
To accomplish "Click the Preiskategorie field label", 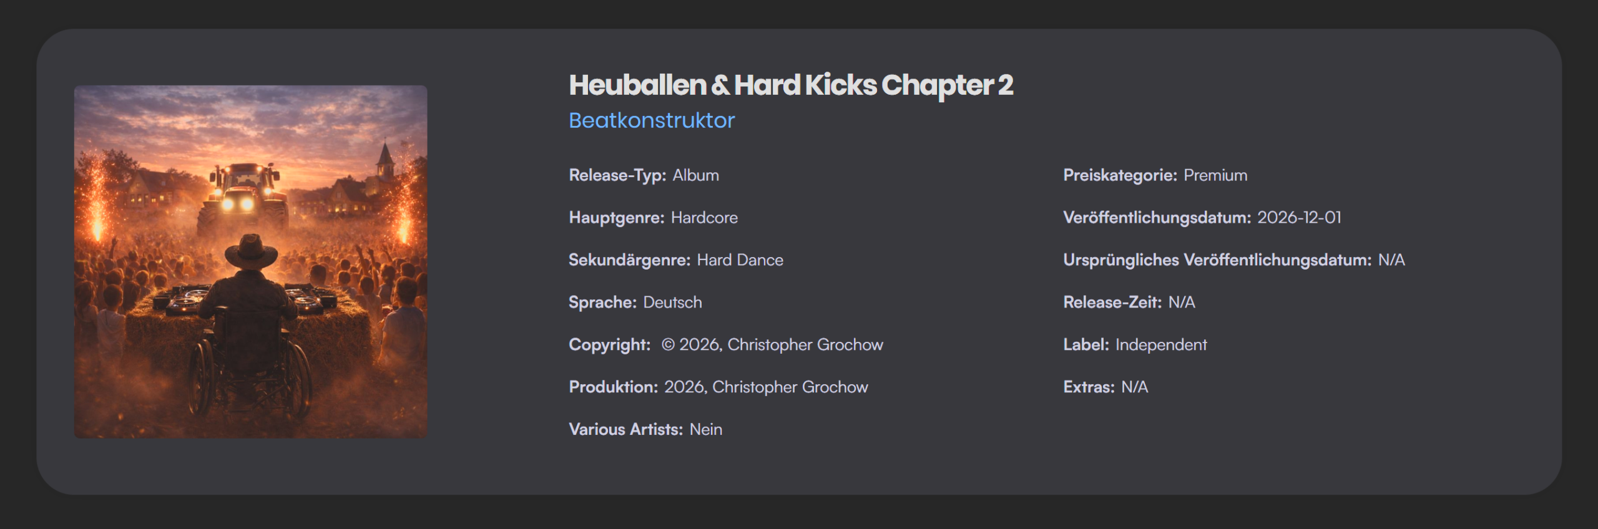I will click(1120, 175).
